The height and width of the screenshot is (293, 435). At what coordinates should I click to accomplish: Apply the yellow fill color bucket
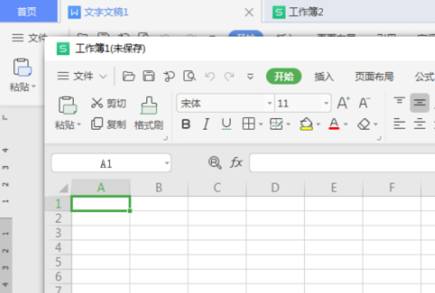tap(306, 124)
